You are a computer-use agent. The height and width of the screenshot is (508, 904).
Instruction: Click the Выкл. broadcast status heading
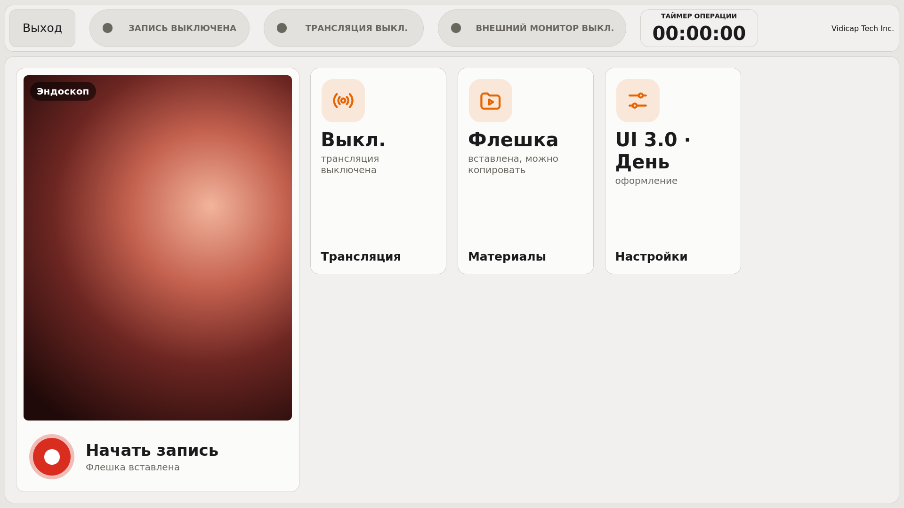coord(353,140)
